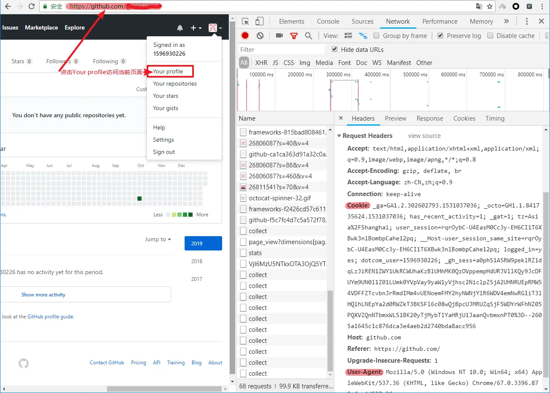The width and height of the screenshot is (550, 393).
Task: Switch to the Sources tab
Action: (x=362, y=22)
